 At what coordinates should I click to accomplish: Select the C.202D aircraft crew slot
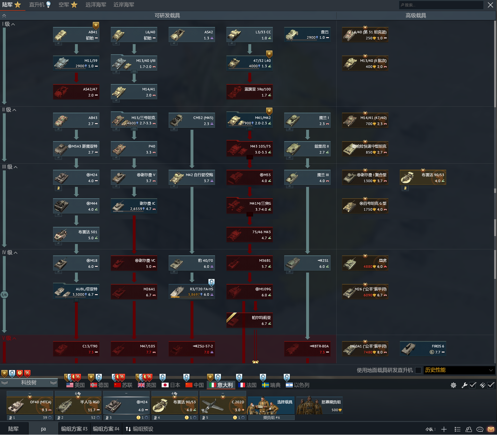coord(223,405)
